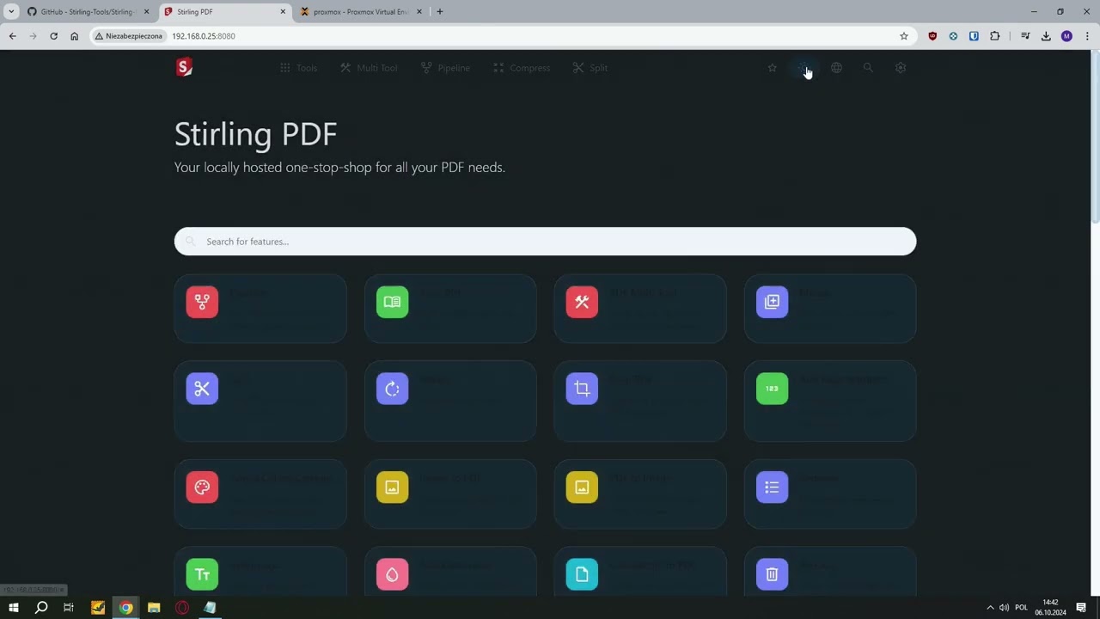
Task: Open the Windows Start menu
Action: pyautogui.click(x=13, y=608)
